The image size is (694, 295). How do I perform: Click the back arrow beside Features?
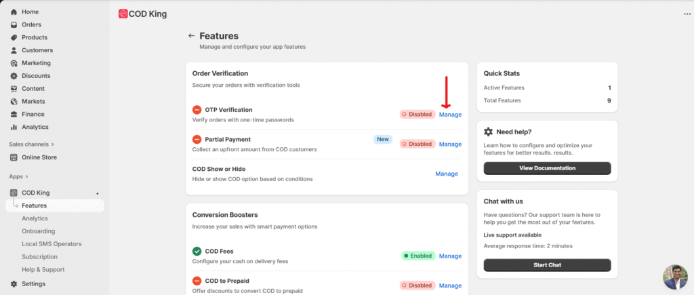click(x=191, y=36)
